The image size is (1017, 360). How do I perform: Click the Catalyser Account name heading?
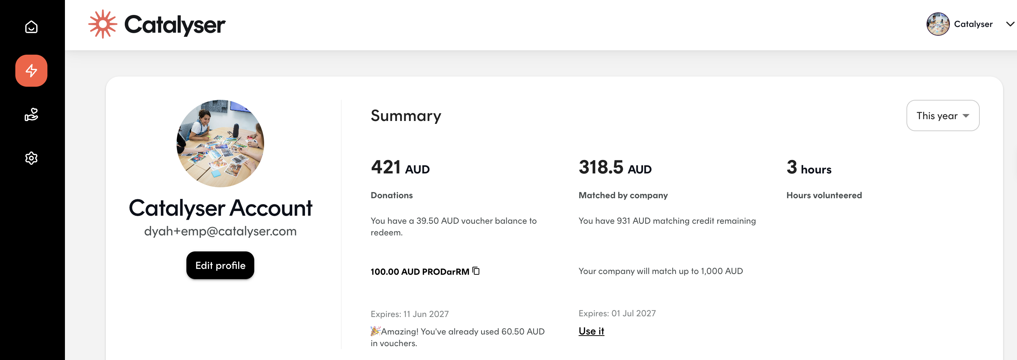220,208
